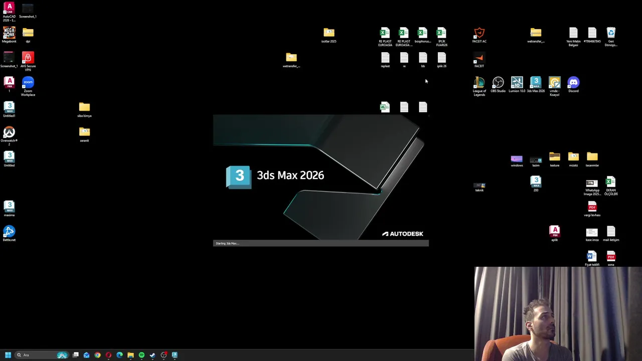Viewport: 642px width, 361px height.
Task: Click the 3ds Max 2026 splash logo
Action: click(239, 176)
